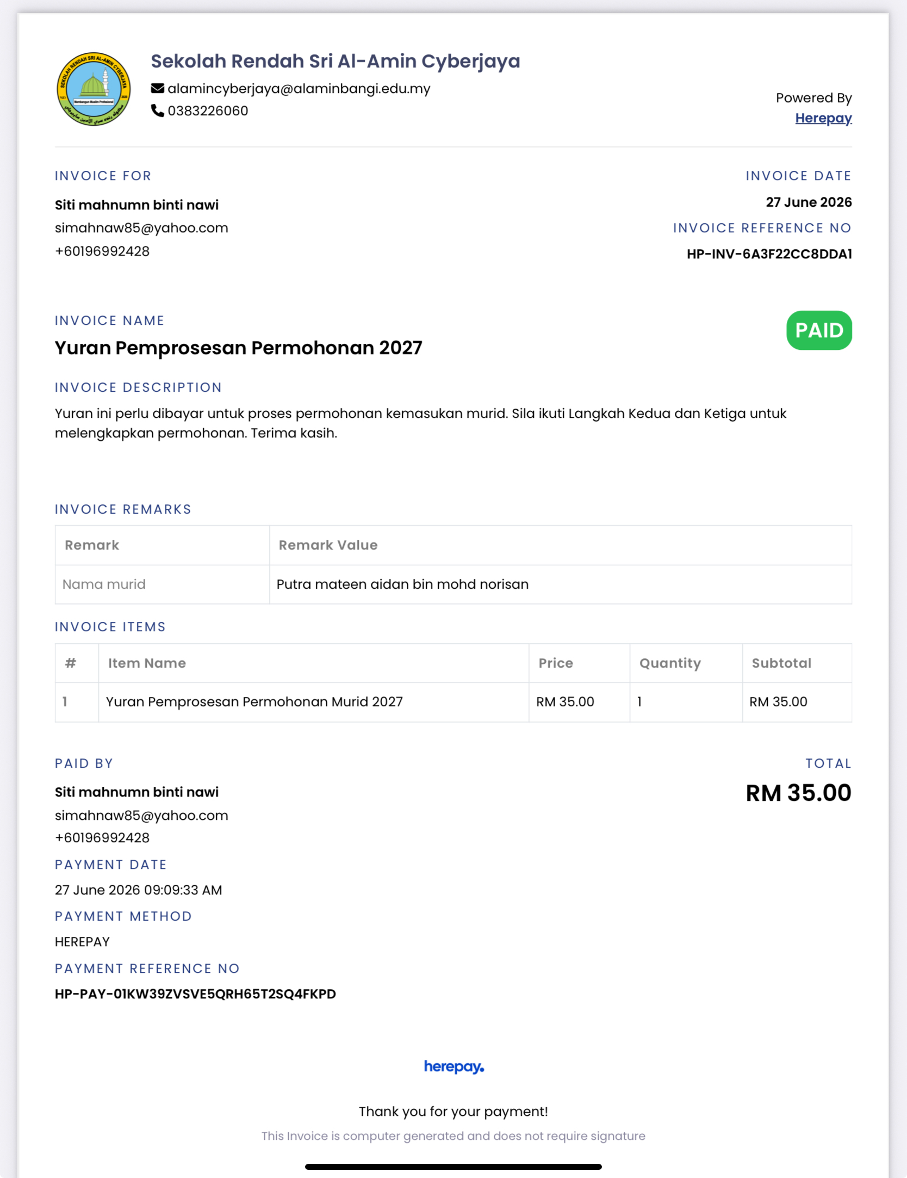Click the payer email simahnaw85@yahoo.com under Invoice For

141,228
